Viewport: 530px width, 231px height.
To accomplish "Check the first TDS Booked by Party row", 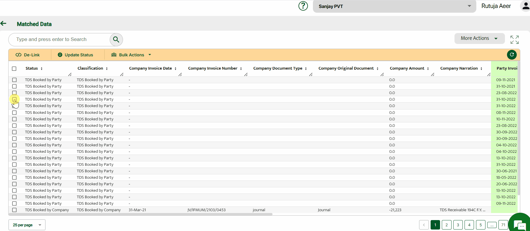I will (14, 80).
